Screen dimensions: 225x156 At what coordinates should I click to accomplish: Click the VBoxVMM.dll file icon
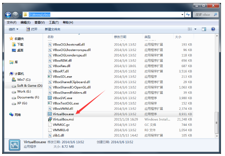(x=50, y=109)
